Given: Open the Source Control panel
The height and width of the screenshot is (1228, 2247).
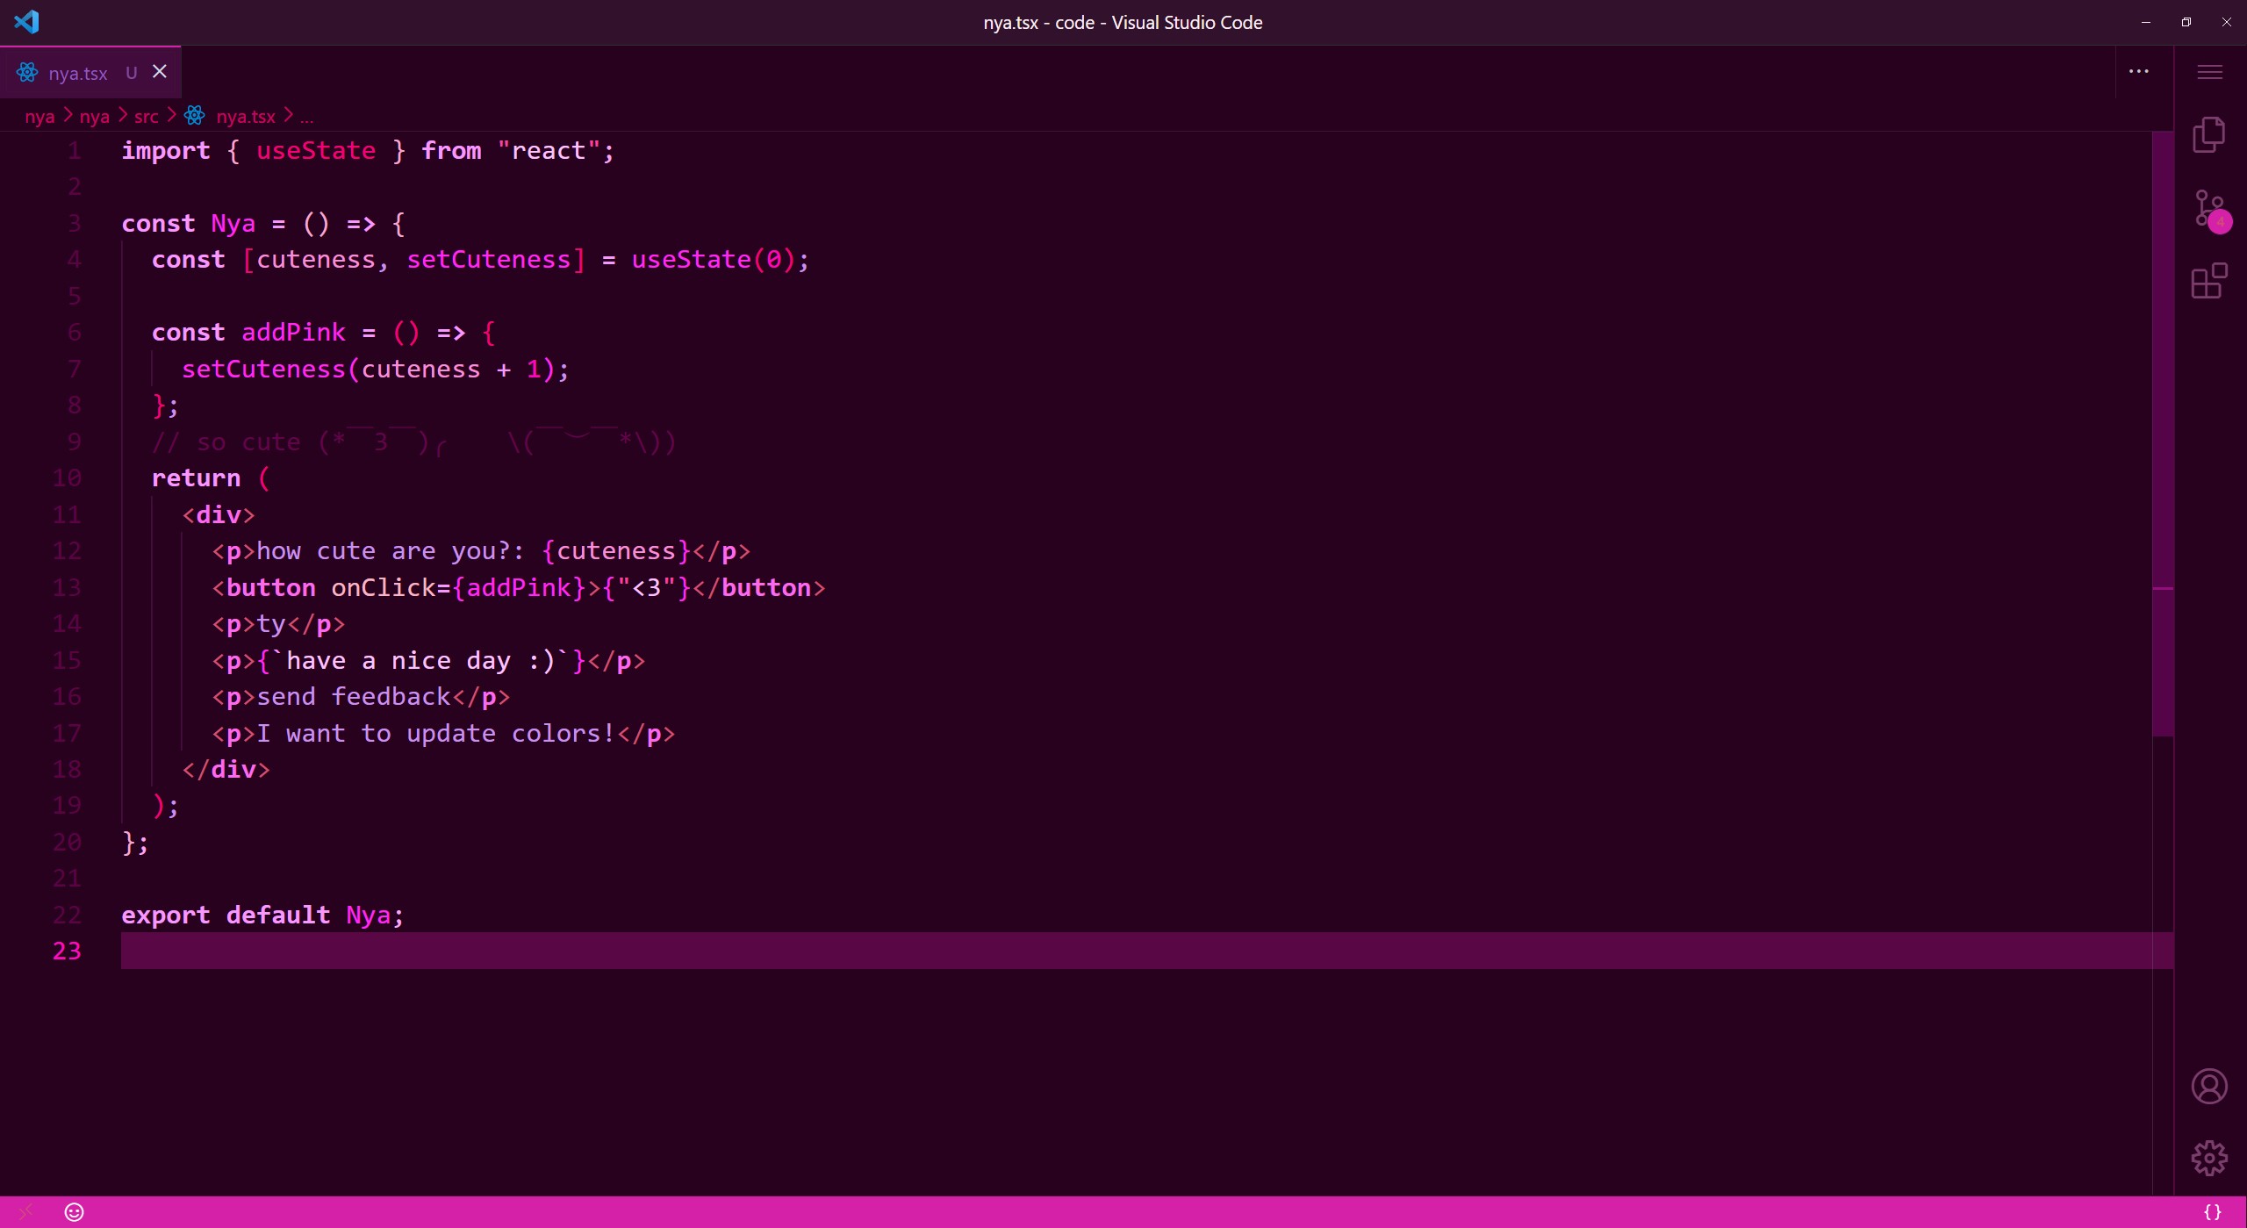Looking at the screenshot, I should click(2208, 209).
